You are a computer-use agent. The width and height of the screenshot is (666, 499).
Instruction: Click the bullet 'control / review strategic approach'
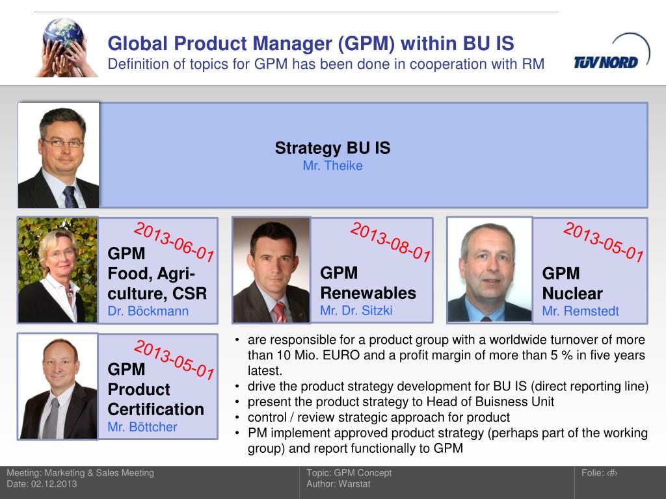379,418
